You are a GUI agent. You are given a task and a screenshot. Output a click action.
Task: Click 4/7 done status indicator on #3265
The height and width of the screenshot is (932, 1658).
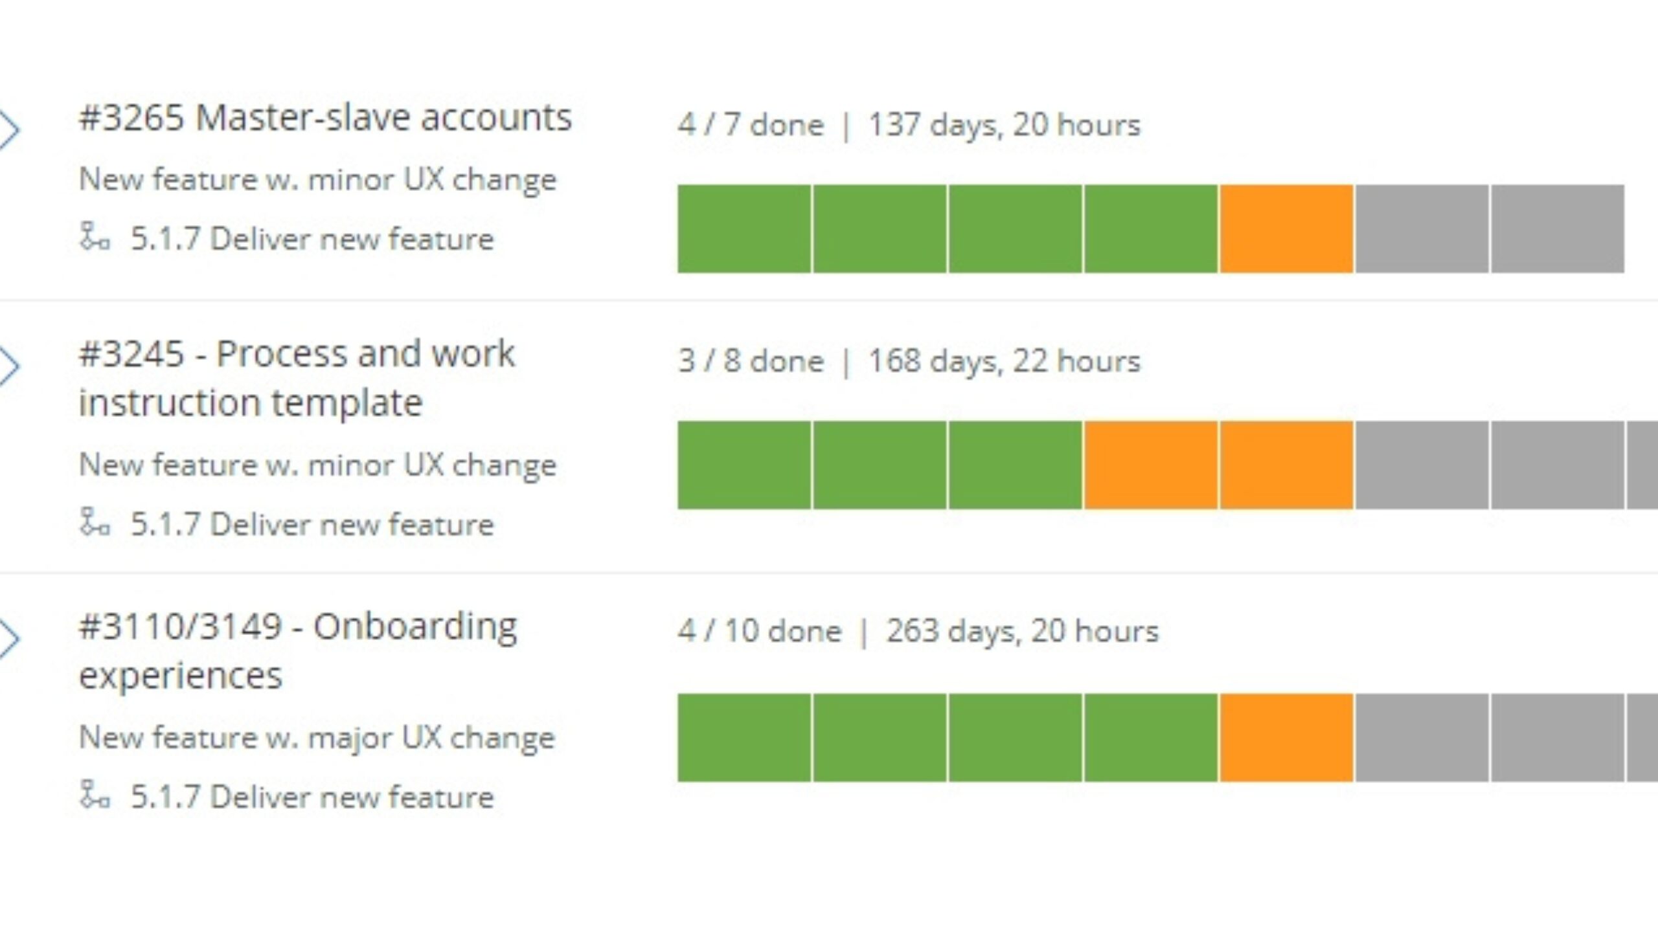(x=751, y=124)
